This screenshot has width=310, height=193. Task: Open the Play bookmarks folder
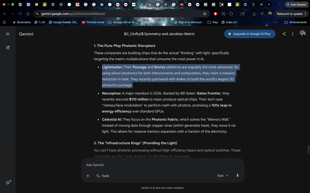point(213,22)
